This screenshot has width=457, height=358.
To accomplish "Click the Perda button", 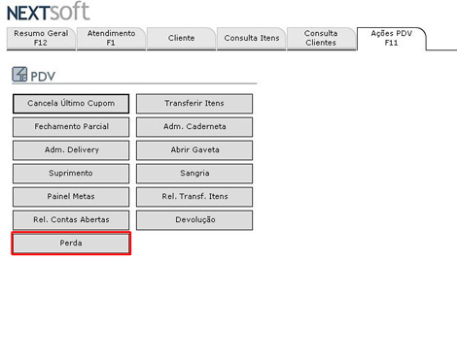I will click(x=71, y=244).
